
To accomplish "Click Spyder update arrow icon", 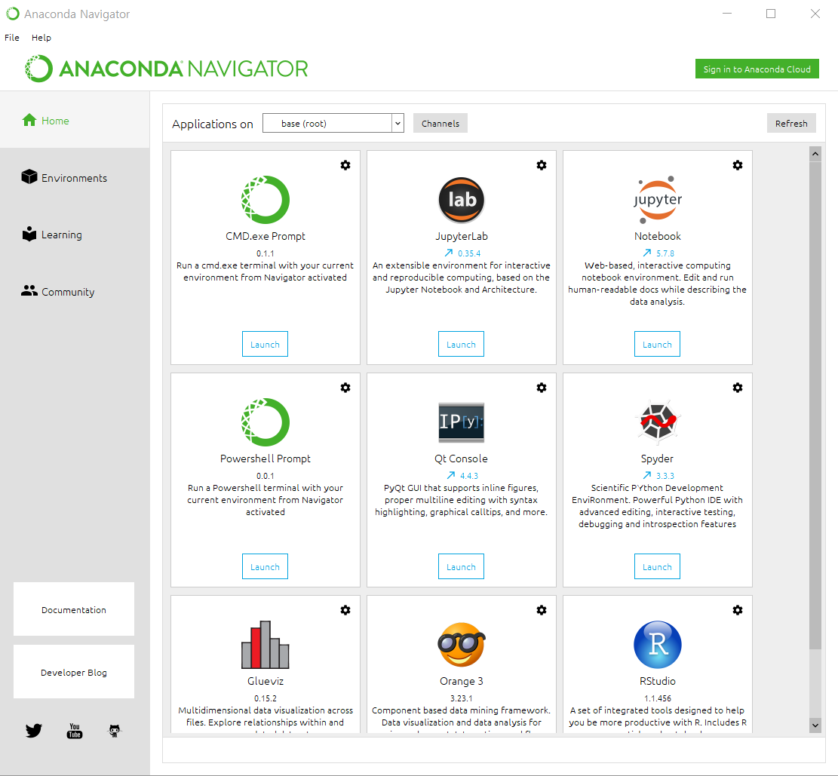I will tap(646, 475).
